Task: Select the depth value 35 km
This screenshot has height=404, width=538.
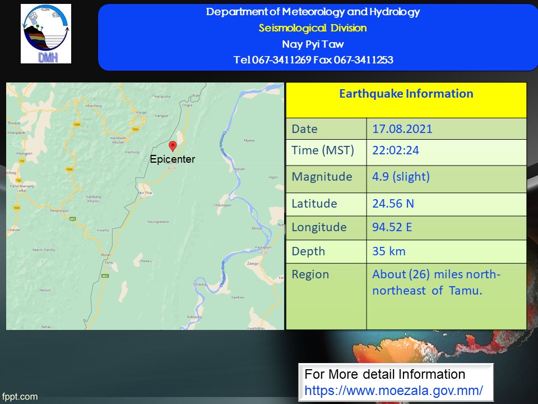Action: point(388,251)
